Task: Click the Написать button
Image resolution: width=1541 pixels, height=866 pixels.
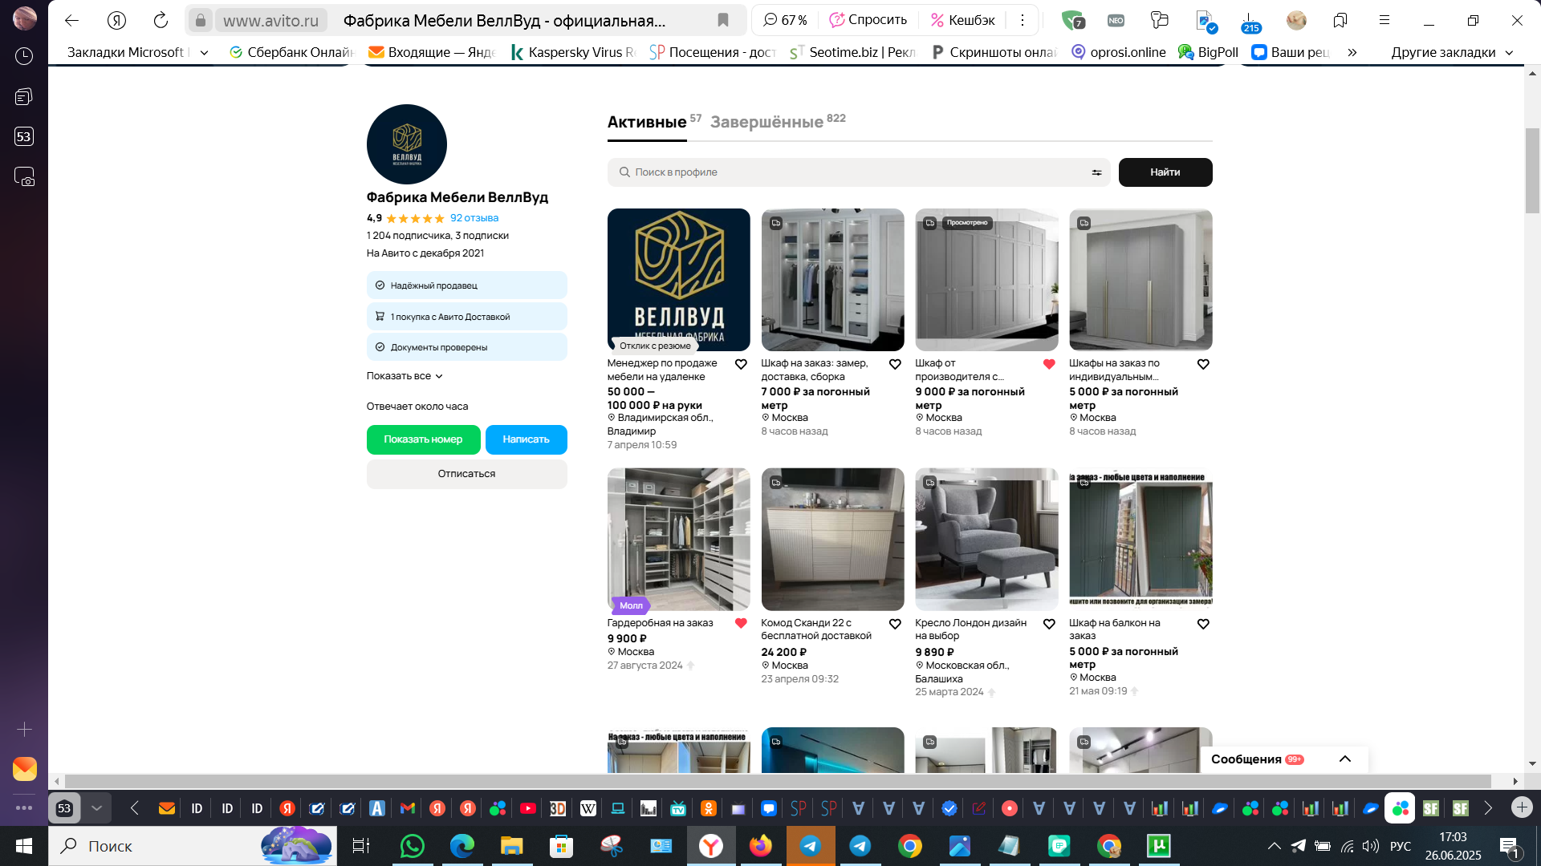Action: point(526,439)
